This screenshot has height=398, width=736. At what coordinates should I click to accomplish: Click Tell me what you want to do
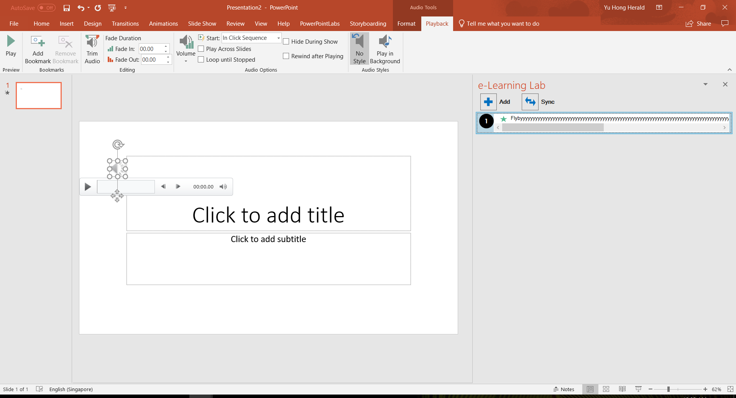(x=503, y=23)
